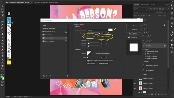Click the lock icon on Camada 5 layer

164,25
